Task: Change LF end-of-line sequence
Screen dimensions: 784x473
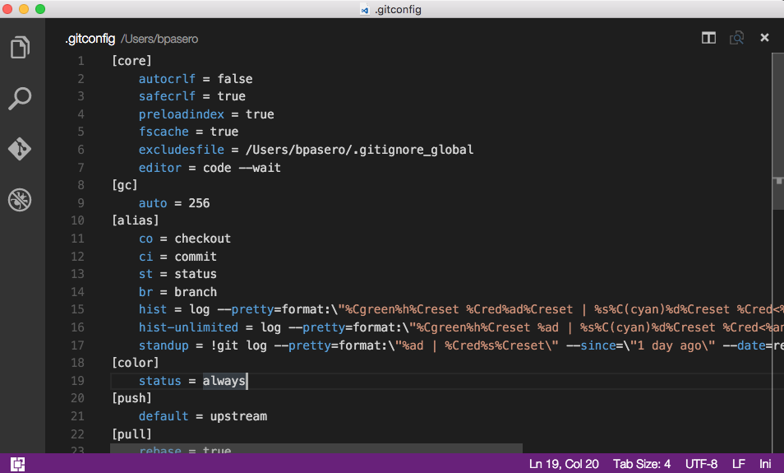Action: point(738,464)
